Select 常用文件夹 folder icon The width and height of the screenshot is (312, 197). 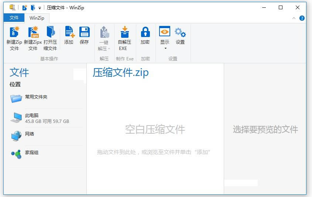click(16, 98)
